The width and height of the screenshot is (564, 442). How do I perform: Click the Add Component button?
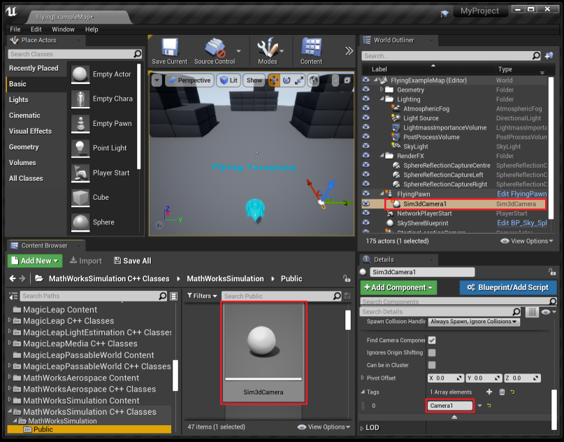pos(400,288)
